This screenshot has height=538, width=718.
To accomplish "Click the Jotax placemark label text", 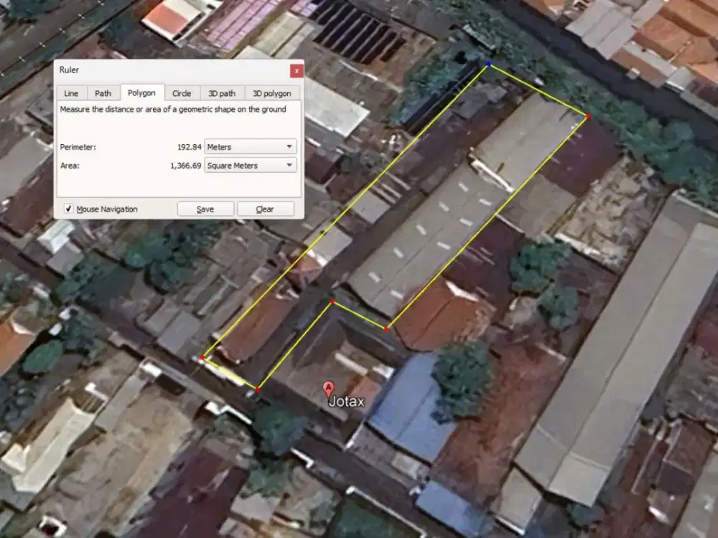I will (346, 402).
